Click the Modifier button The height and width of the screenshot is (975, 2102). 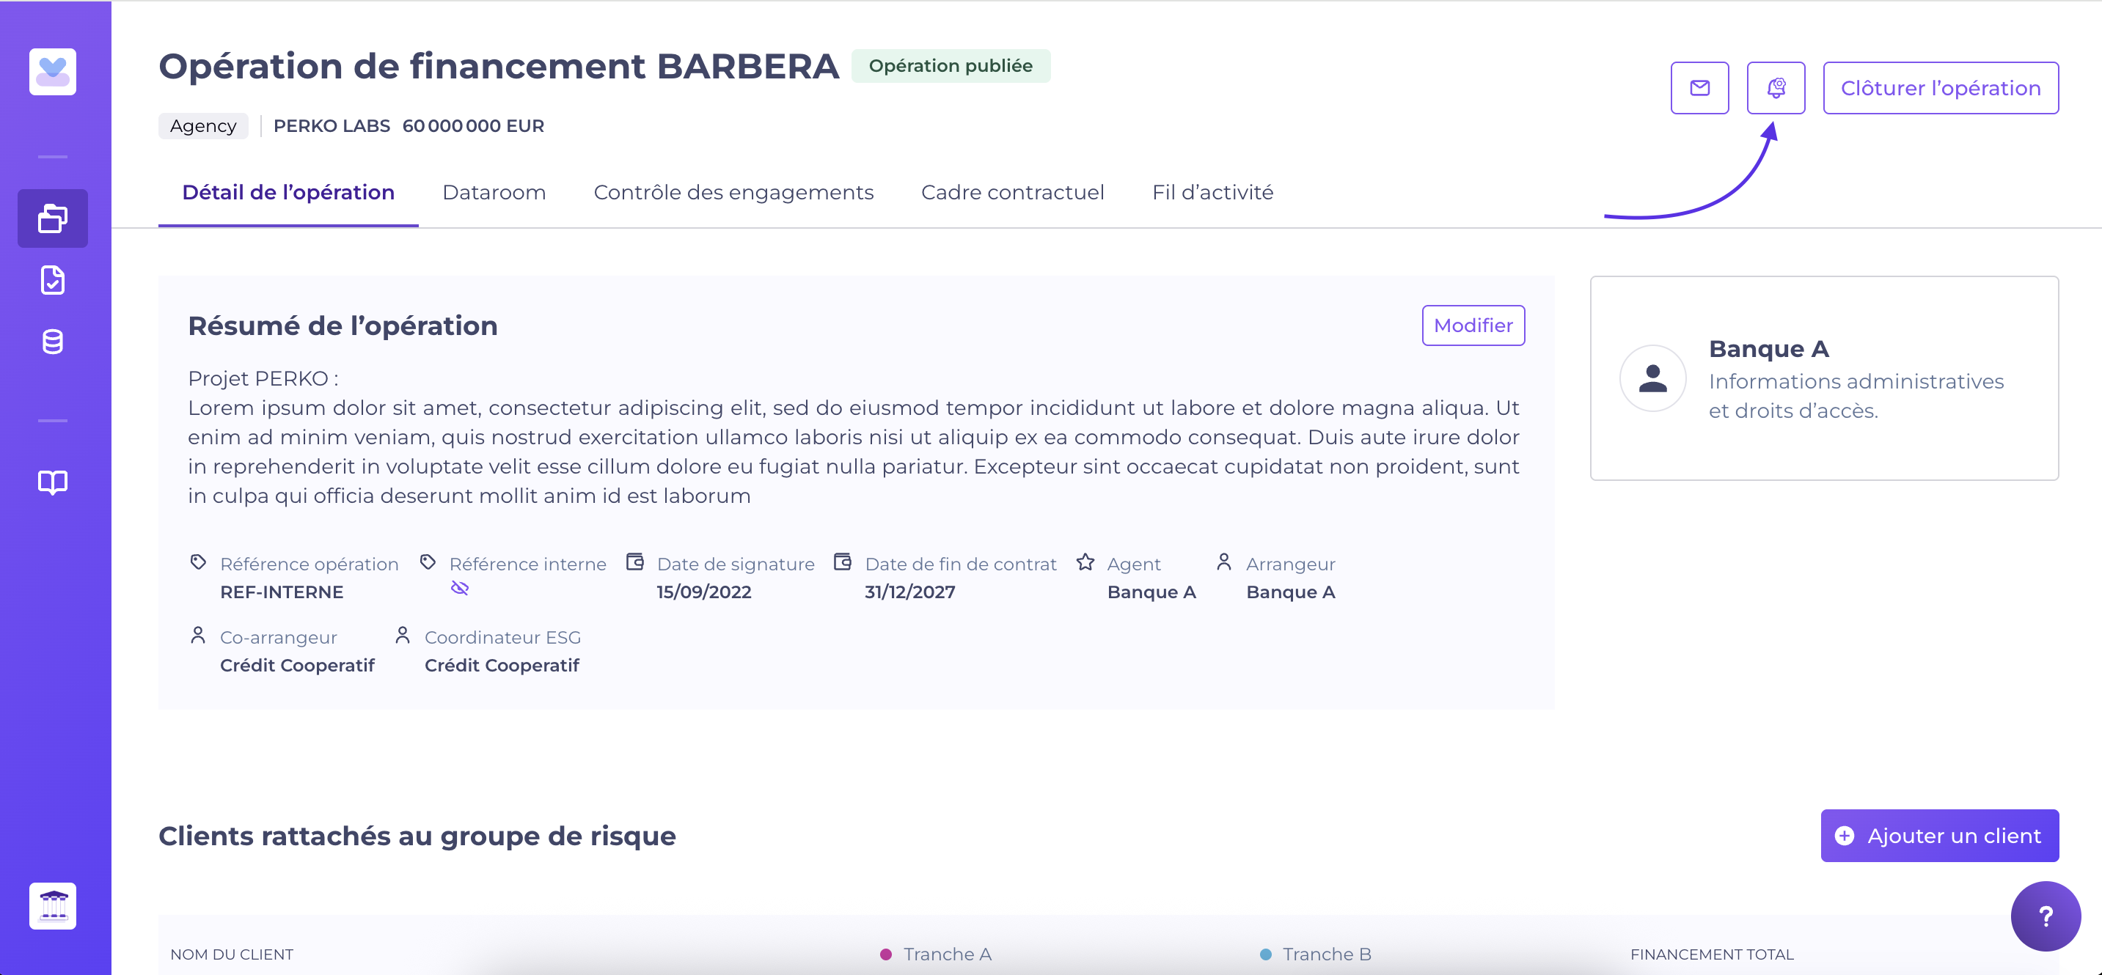point(1472,325)
